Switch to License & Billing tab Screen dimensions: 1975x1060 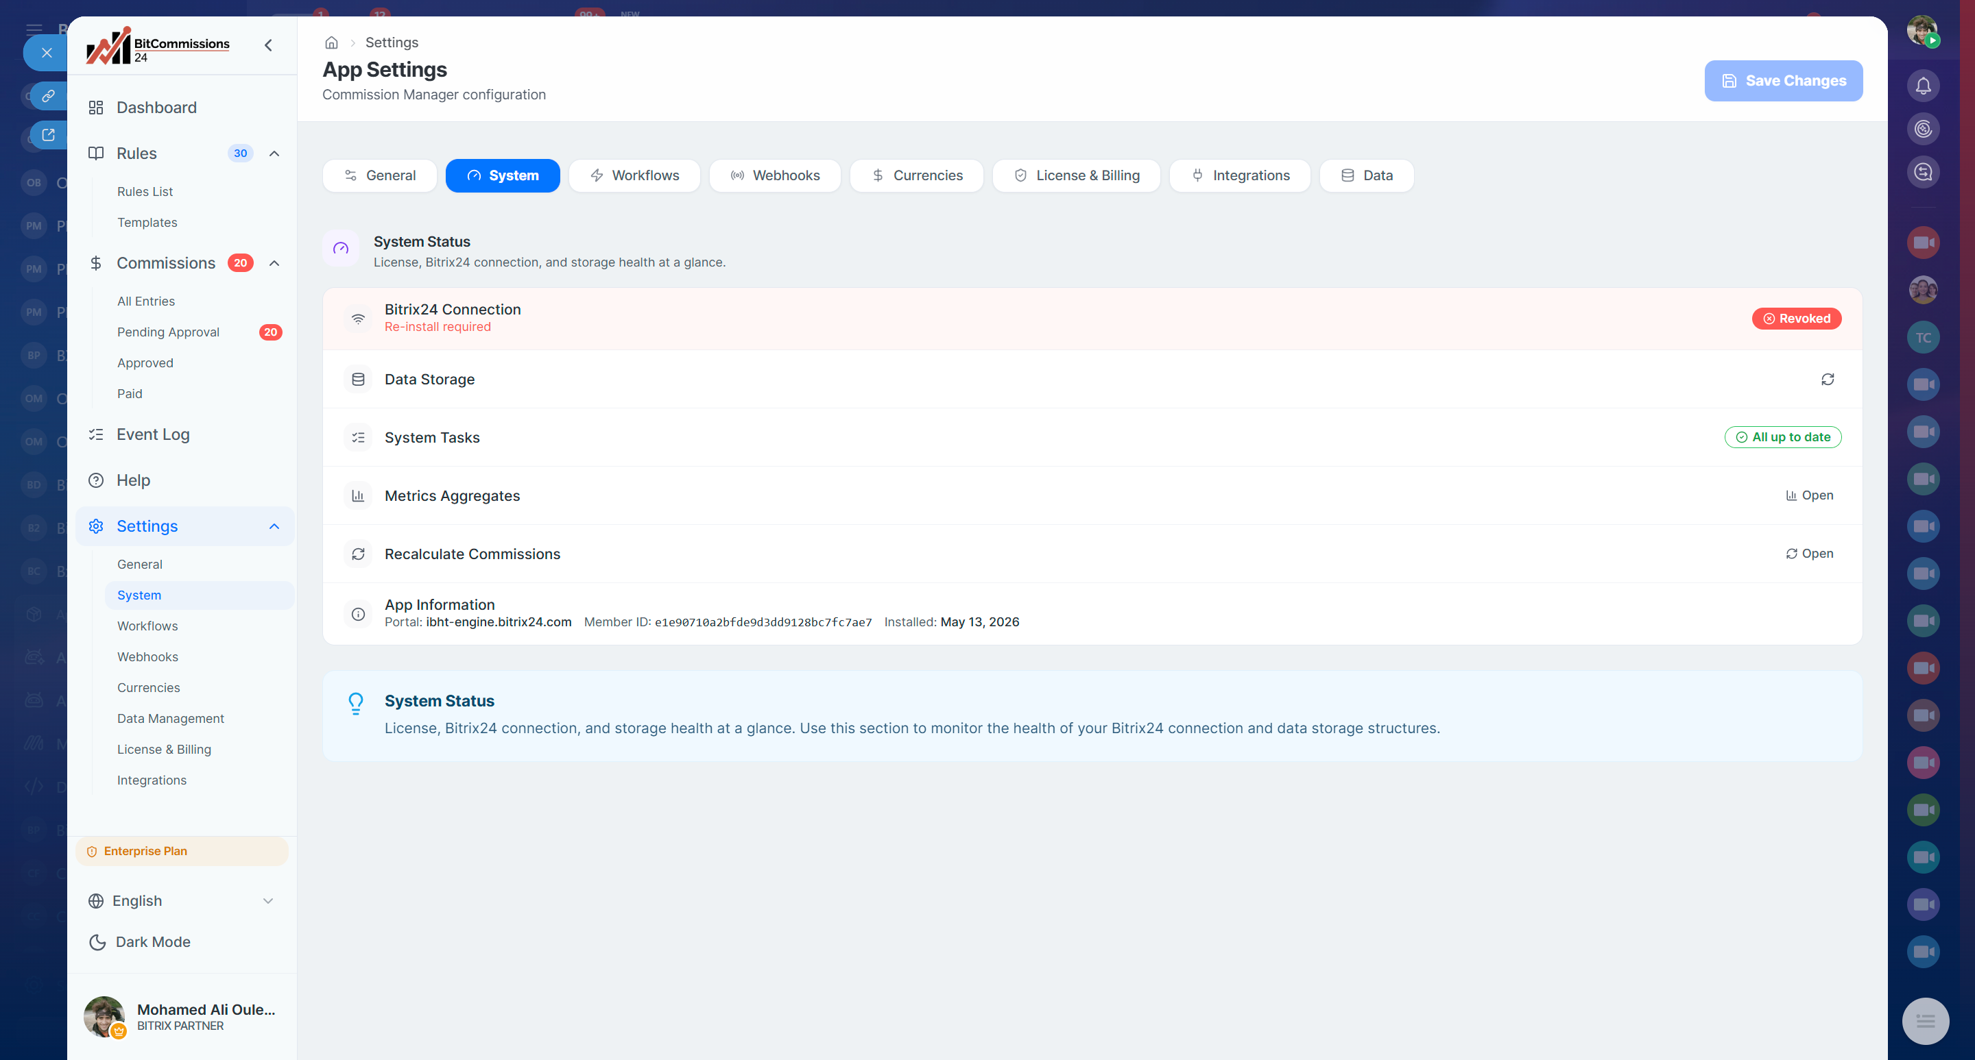[1076, 175]
